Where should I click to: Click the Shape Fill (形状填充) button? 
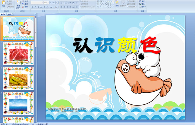coord(131,1)
